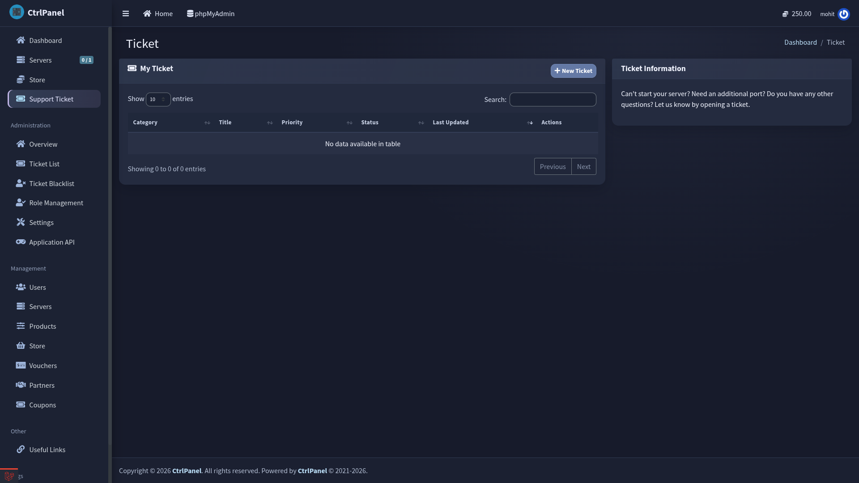This screenshot has width=859, height=483.
Task: Click the Settings tools icon
Action: [x=21, y=222]
